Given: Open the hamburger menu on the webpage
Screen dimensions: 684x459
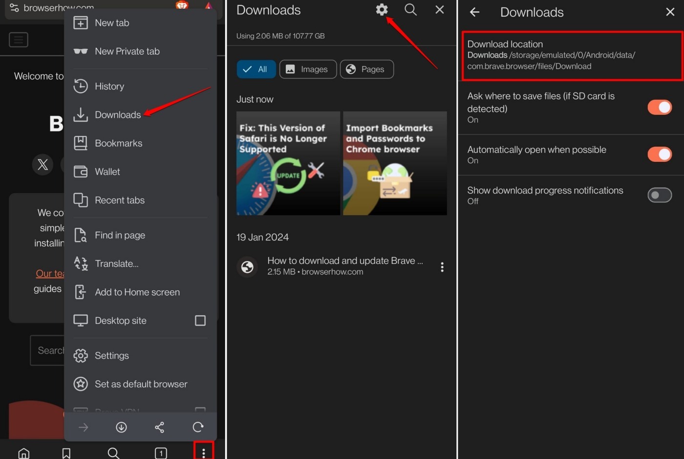Looking at the screenshot, I should tap(19, 40).
